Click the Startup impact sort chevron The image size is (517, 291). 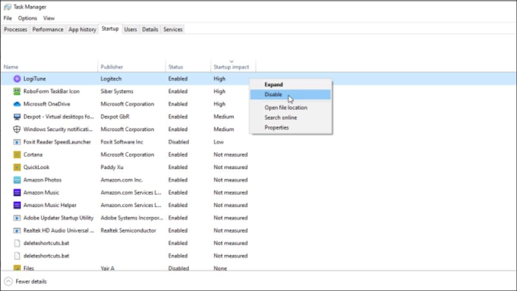(231, 61)
